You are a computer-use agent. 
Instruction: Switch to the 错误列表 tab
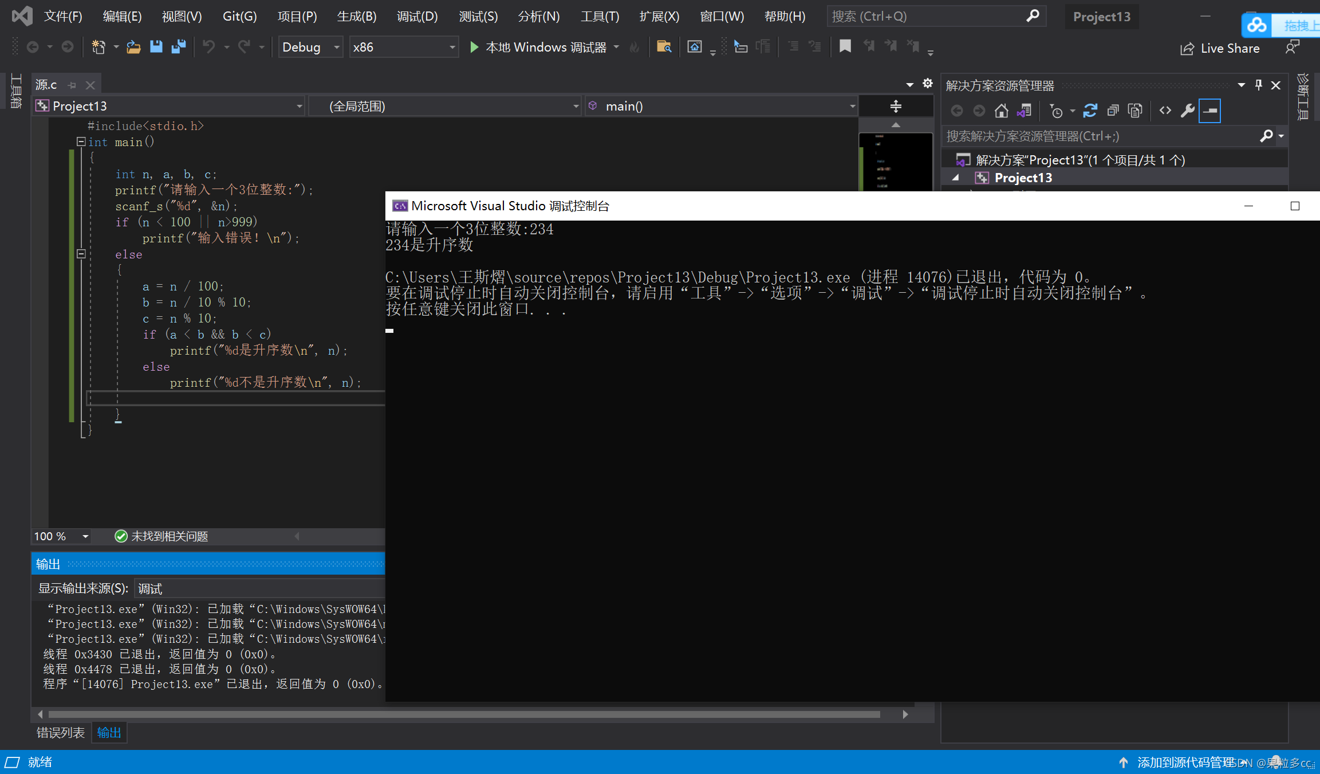click(x=61, y=733)
